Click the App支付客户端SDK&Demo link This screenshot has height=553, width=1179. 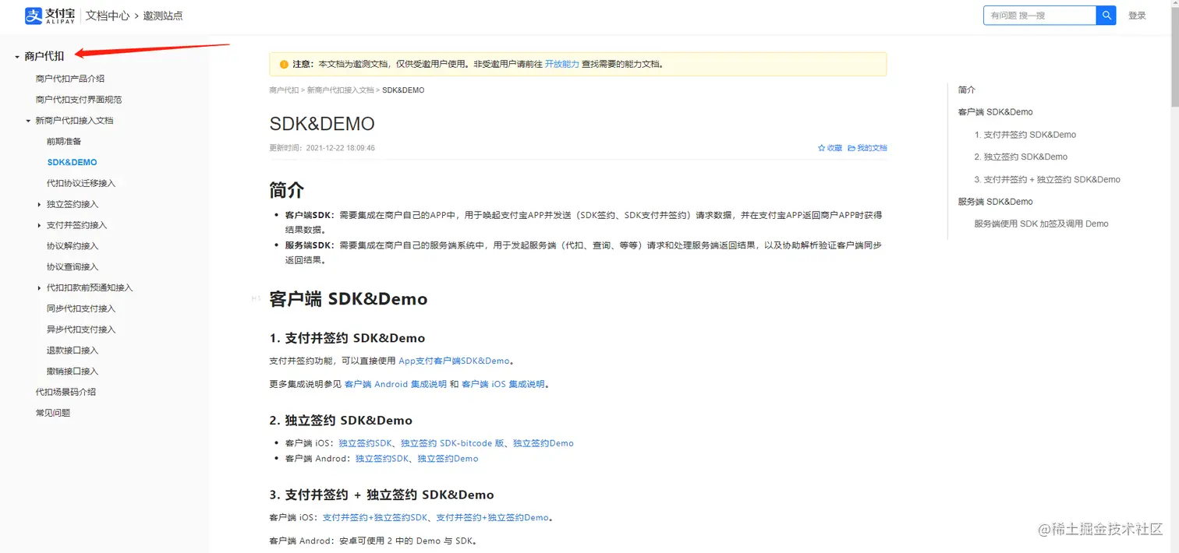pyautogui.click(x=454, y=361)
